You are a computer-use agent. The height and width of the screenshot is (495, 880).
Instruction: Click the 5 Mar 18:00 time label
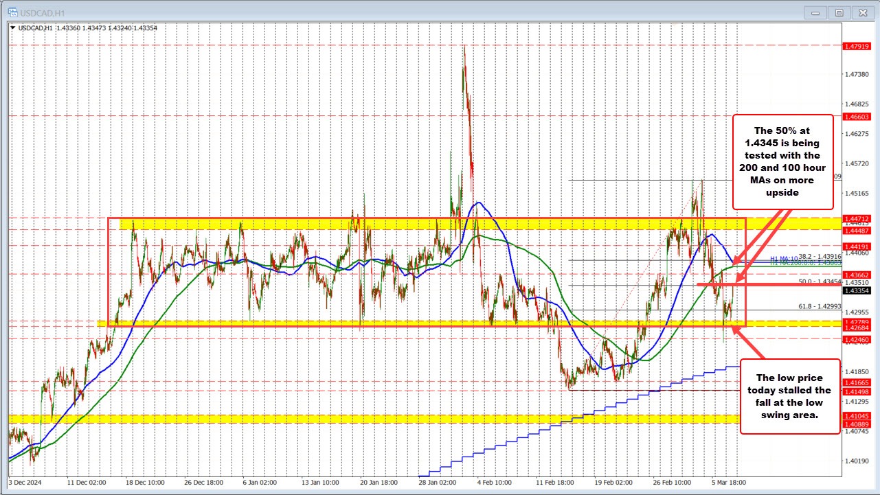pyautogui.click(x=727, y=483)
